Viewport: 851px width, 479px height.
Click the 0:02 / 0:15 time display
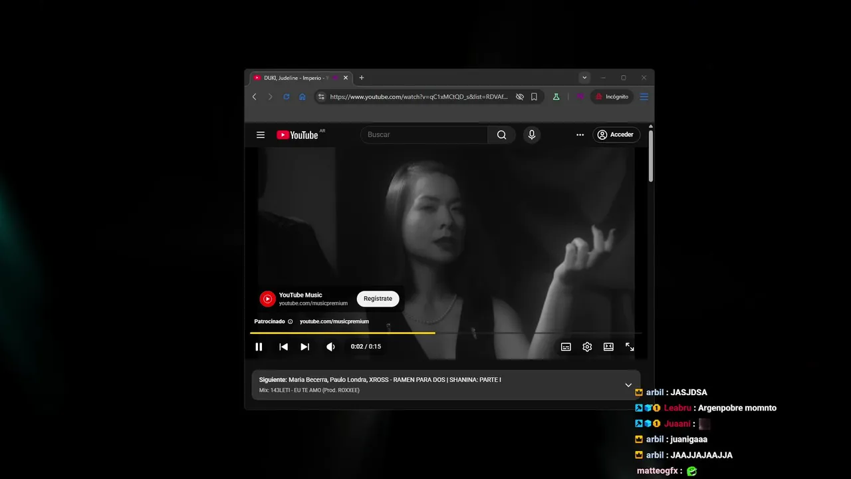(x=366, y=347)
